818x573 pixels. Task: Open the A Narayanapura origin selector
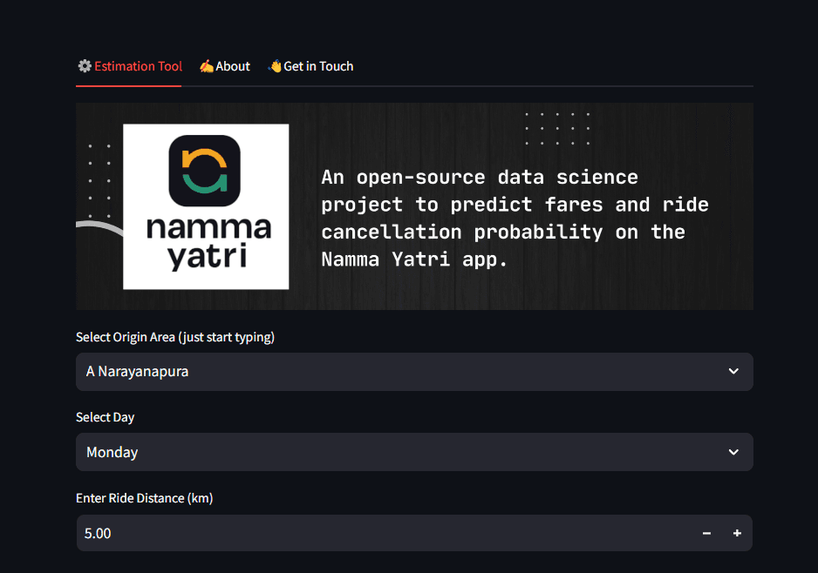pyautogui.click(x=414, y=372)
